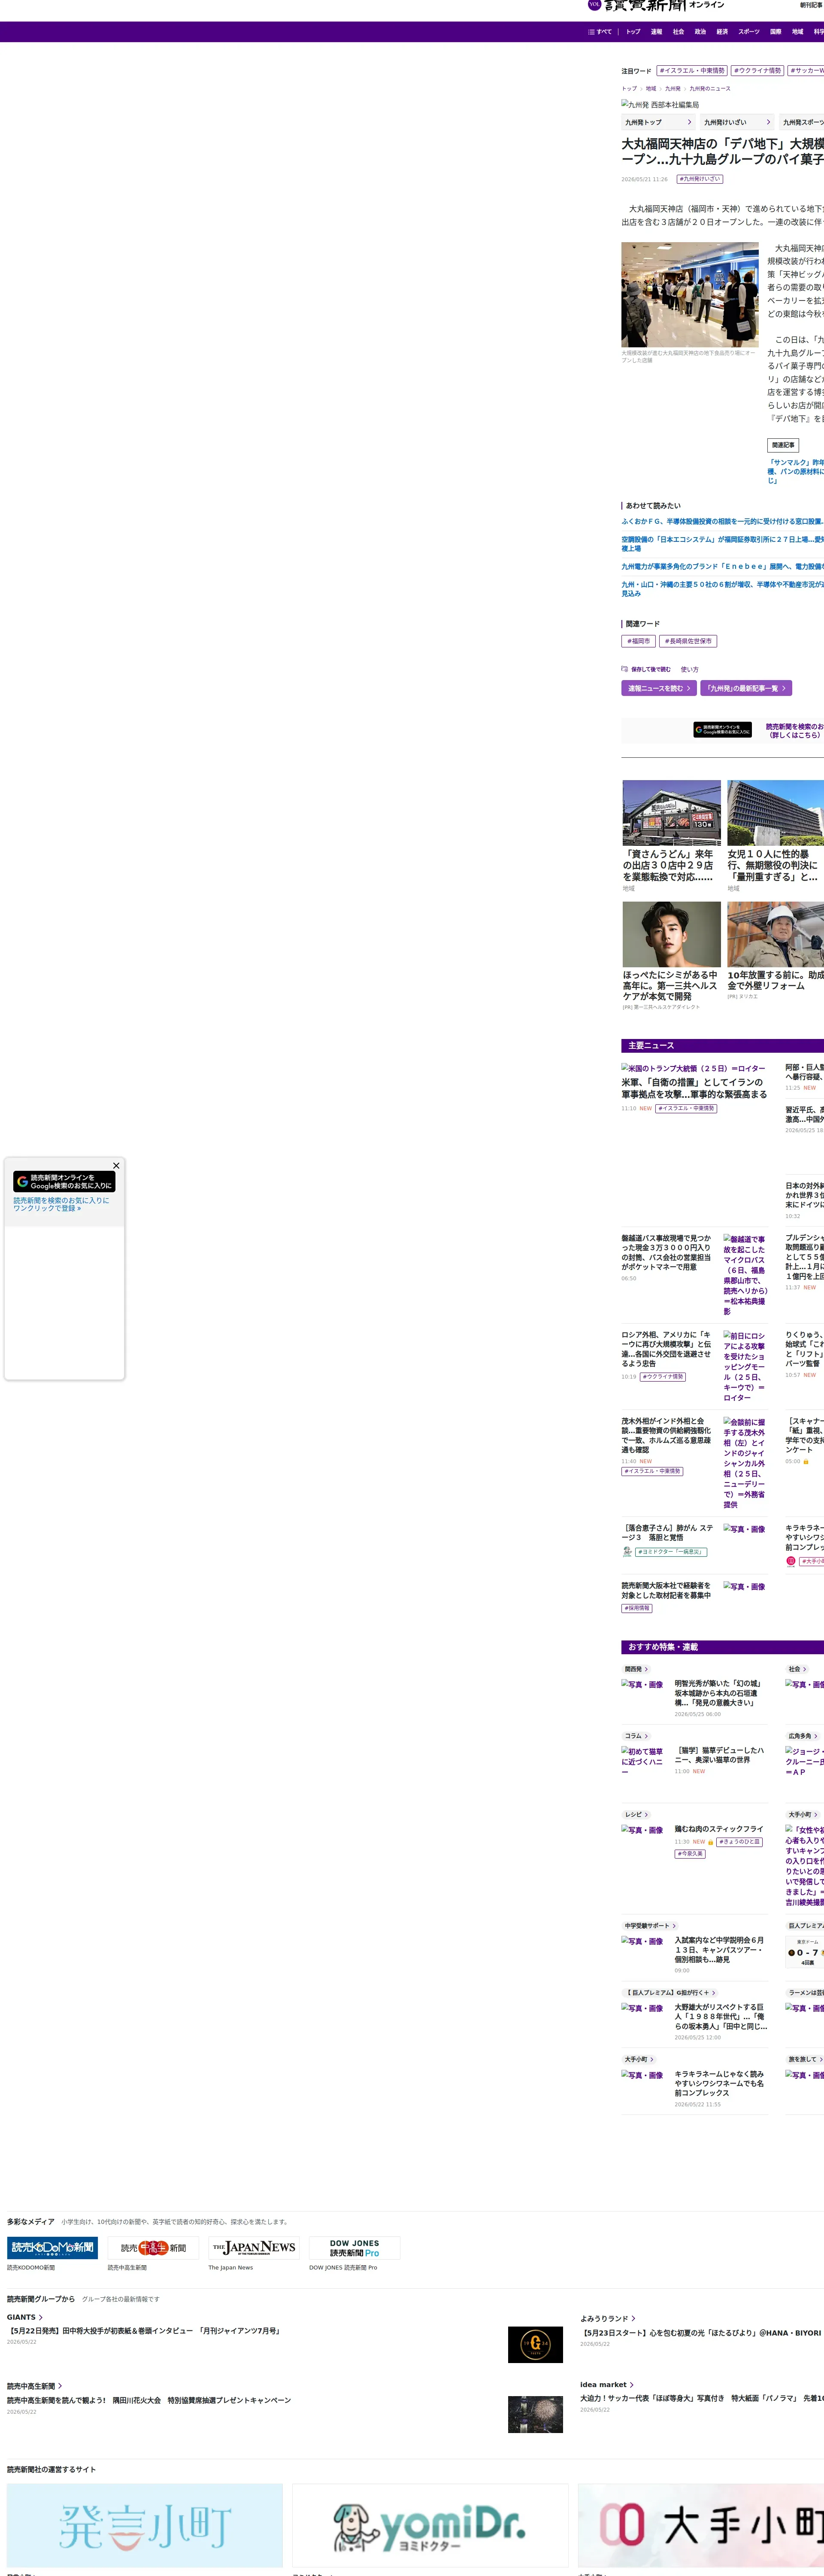Select 政治 in the navigation bar

[x=700, y=32]
